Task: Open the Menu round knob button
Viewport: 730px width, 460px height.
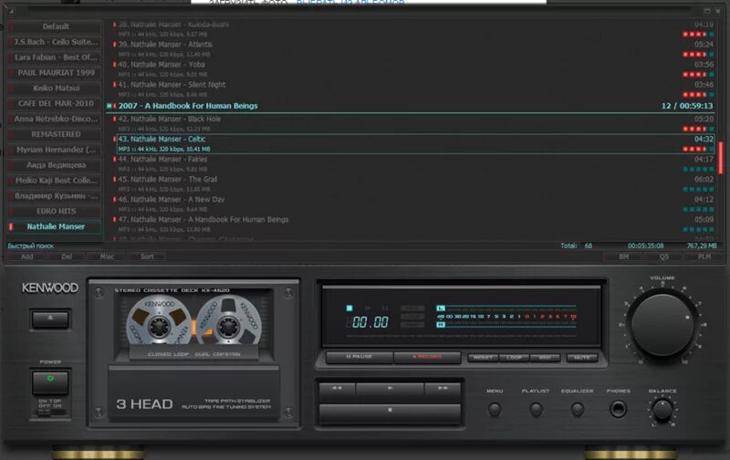Action: 495,410
